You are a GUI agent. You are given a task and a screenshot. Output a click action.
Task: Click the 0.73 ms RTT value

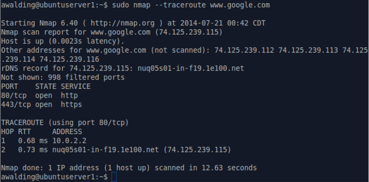tap(33, 150)
